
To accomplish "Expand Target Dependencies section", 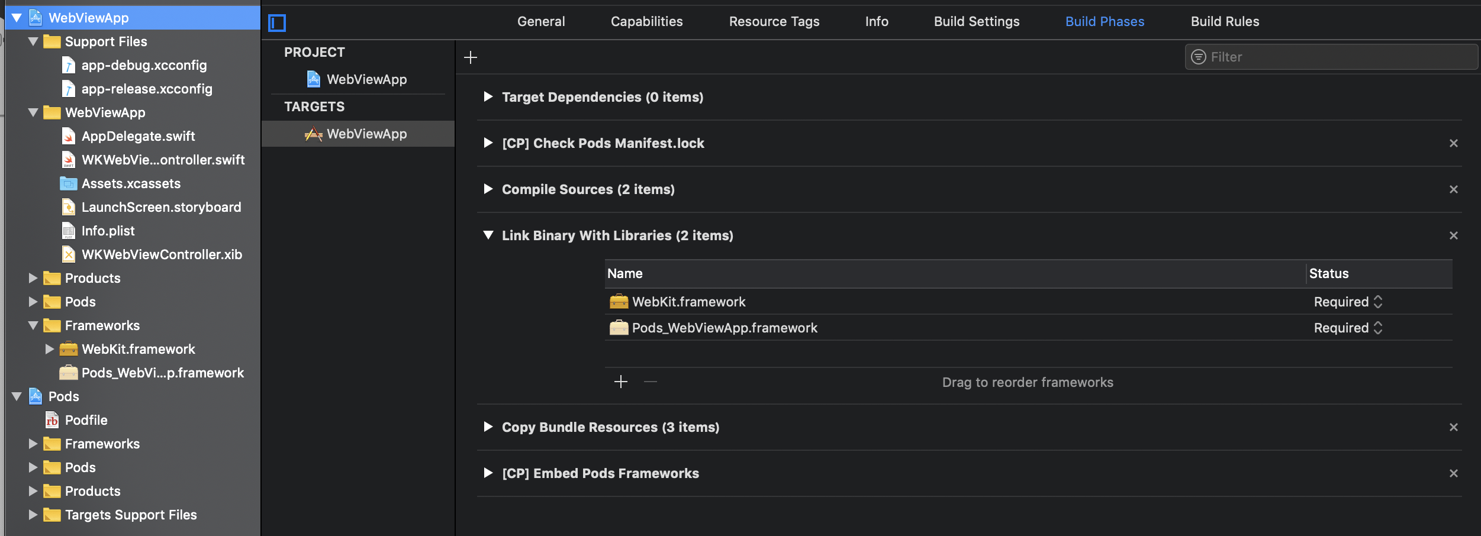I will (488, 96).
